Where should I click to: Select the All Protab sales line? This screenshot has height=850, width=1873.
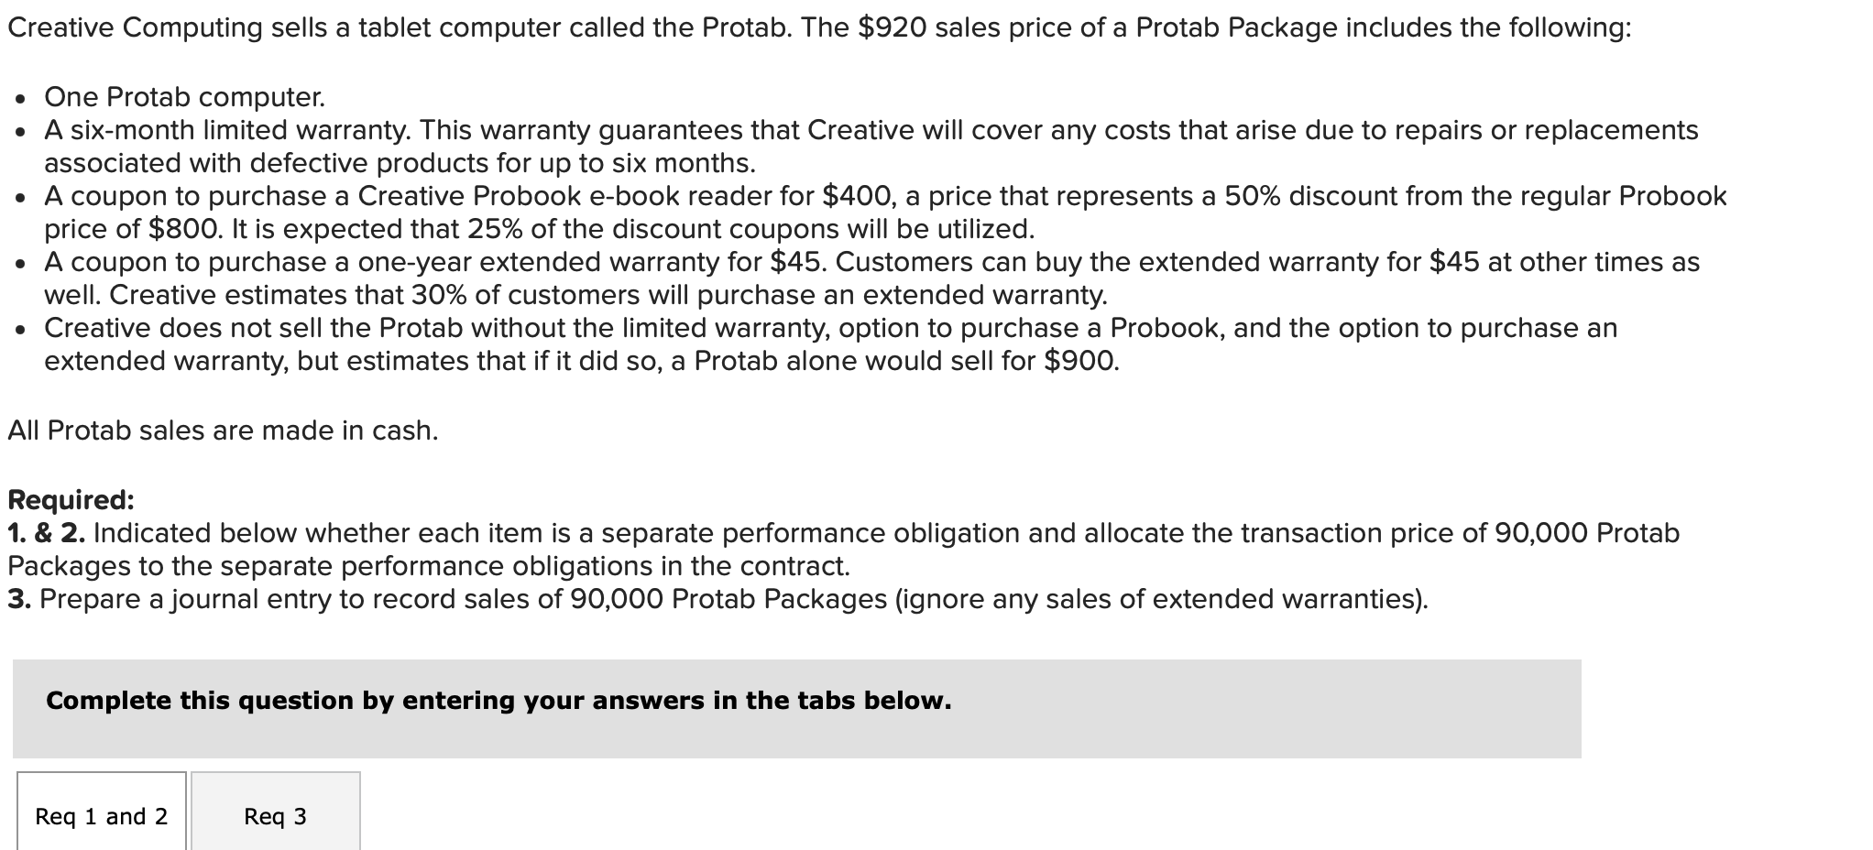[223, 430]
